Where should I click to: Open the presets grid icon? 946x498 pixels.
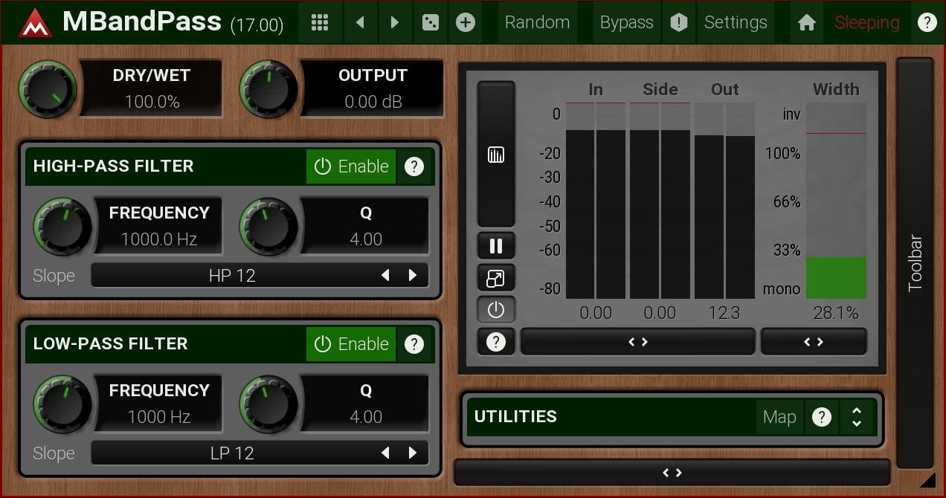(x=320, y=23)
